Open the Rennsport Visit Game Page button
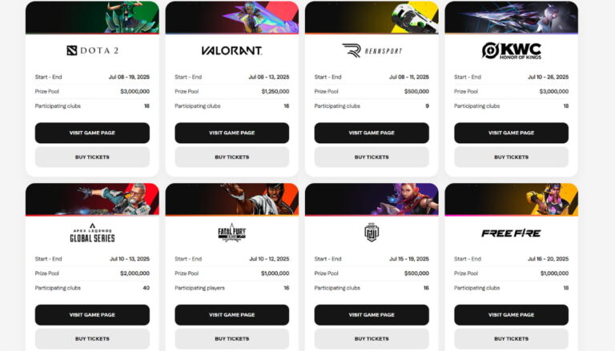The height and width of the screenshot is (351, 615). [371, 133]
